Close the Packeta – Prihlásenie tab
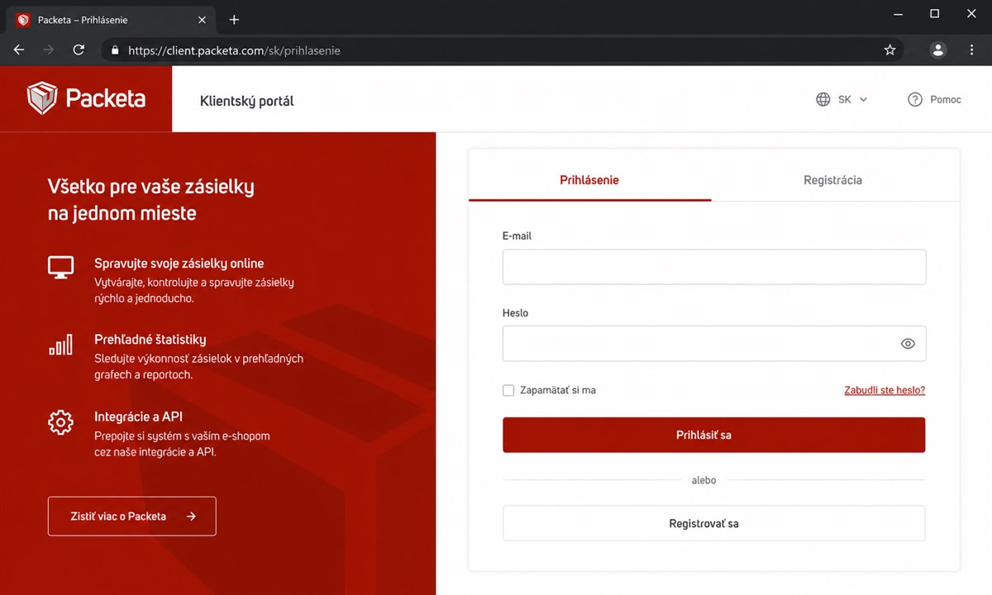The height and width of the screenshot is (595, 992). (x=202, y=20)
